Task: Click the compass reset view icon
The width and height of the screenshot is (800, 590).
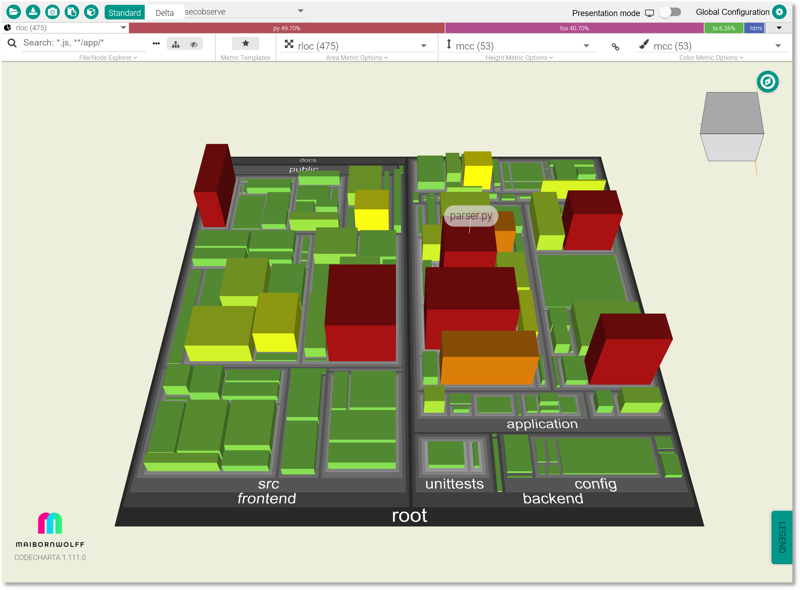Action: point(768,82)
